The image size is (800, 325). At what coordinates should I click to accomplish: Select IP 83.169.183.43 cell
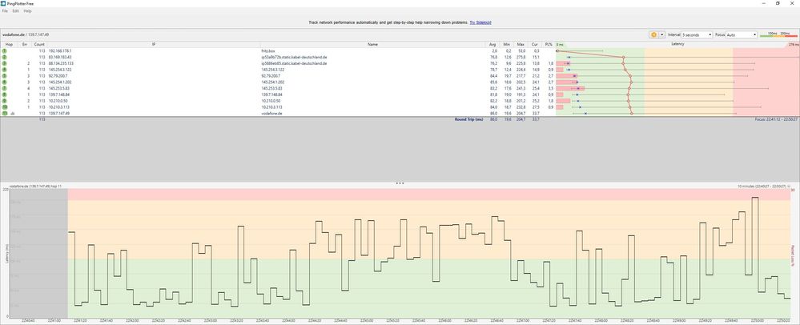tap(60, 57)
